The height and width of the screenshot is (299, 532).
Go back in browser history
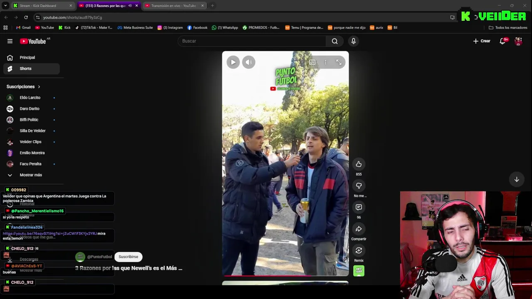point(6,17)
